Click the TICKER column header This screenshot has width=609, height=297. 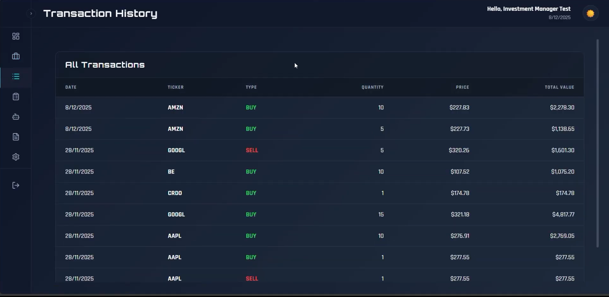click(x=175, y=87)
